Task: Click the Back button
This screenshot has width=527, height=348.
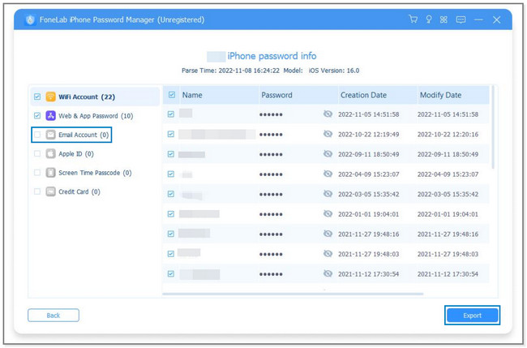Action: point(54,316)
